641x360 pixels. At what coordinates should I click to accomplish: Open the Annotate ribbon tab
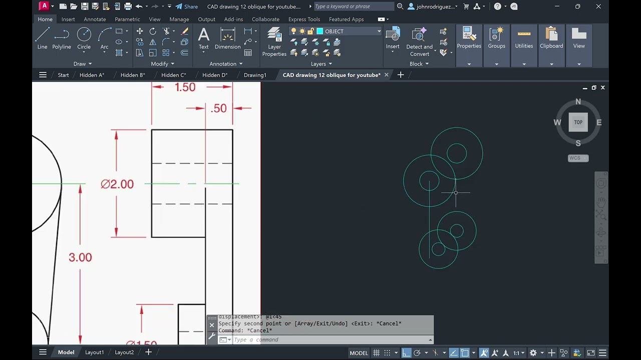95,19
